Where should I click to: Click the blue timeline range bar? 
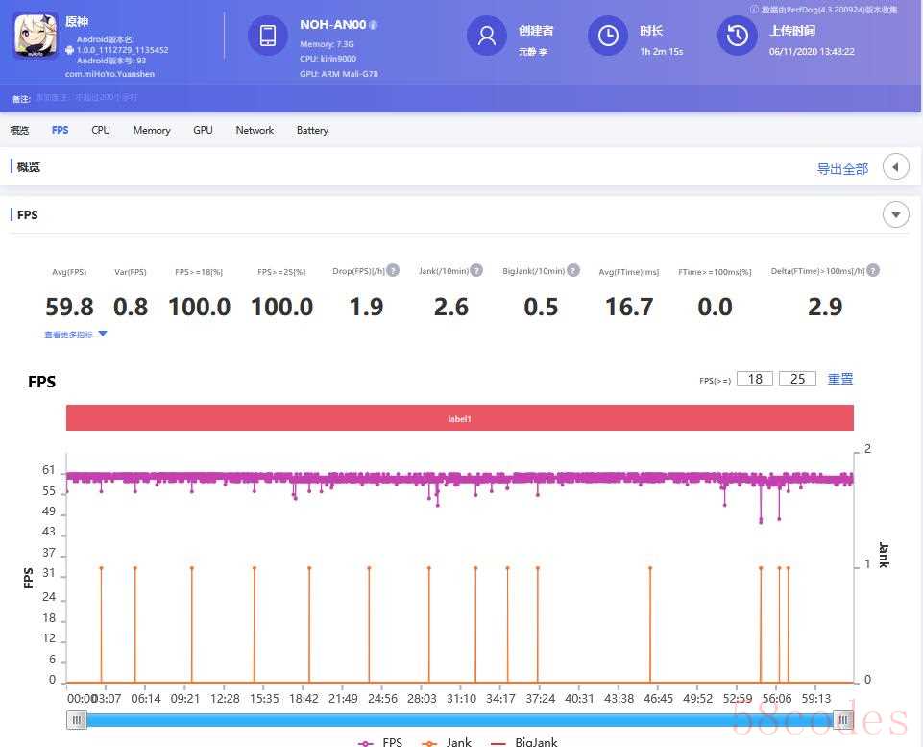[460, 720]
